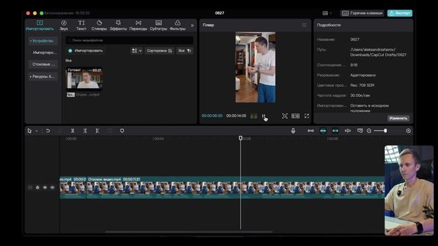Open the Фильтры tab
The image size is (438, 246).
tap(177, 25)
